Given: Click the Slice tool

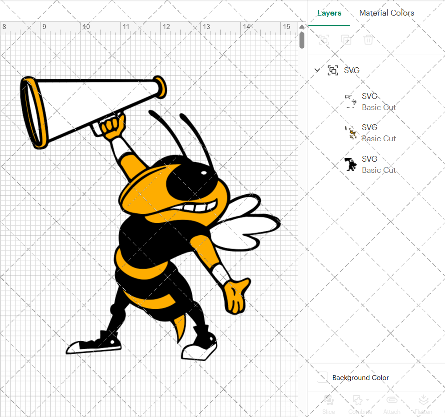Looking at the screenshot, I should [329, 404].
